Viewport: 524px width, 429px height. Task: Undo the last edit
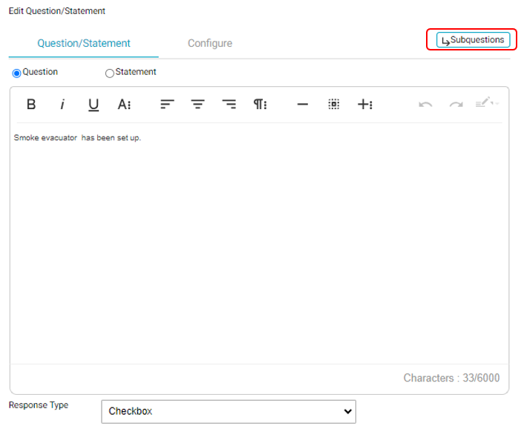[x=425, y=105]
